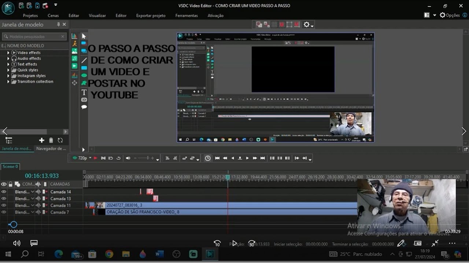The image size is (469, 263).
Task: Toggle the volume speaker in the video player
Action: click(17, 243)
